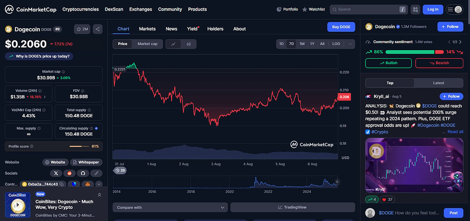Viewport: 470px width, 221px height.
Task: Add Dogecoin to watchlist via star button
Action: 82,29
